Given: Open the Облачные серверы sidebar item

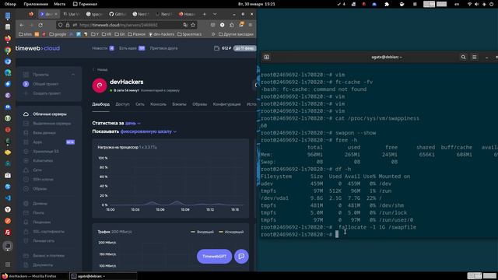Looking at the screenshot, I should (50, 114).
